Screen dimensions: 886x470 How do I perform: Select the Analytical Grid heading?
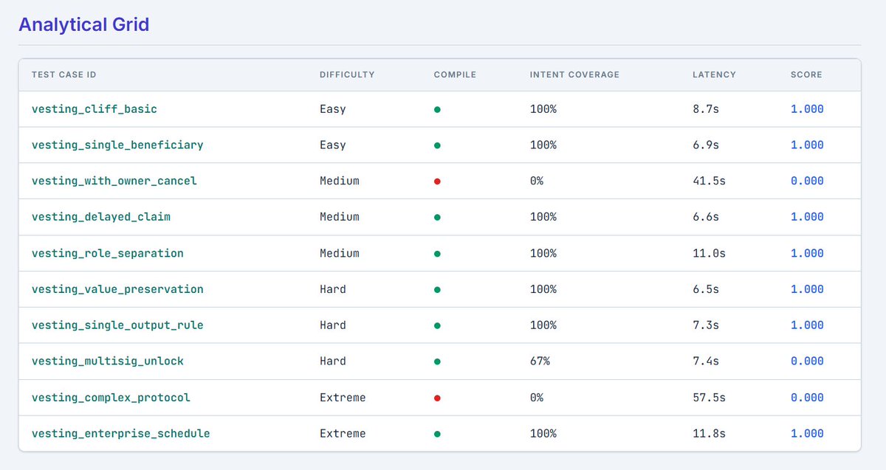83,24
